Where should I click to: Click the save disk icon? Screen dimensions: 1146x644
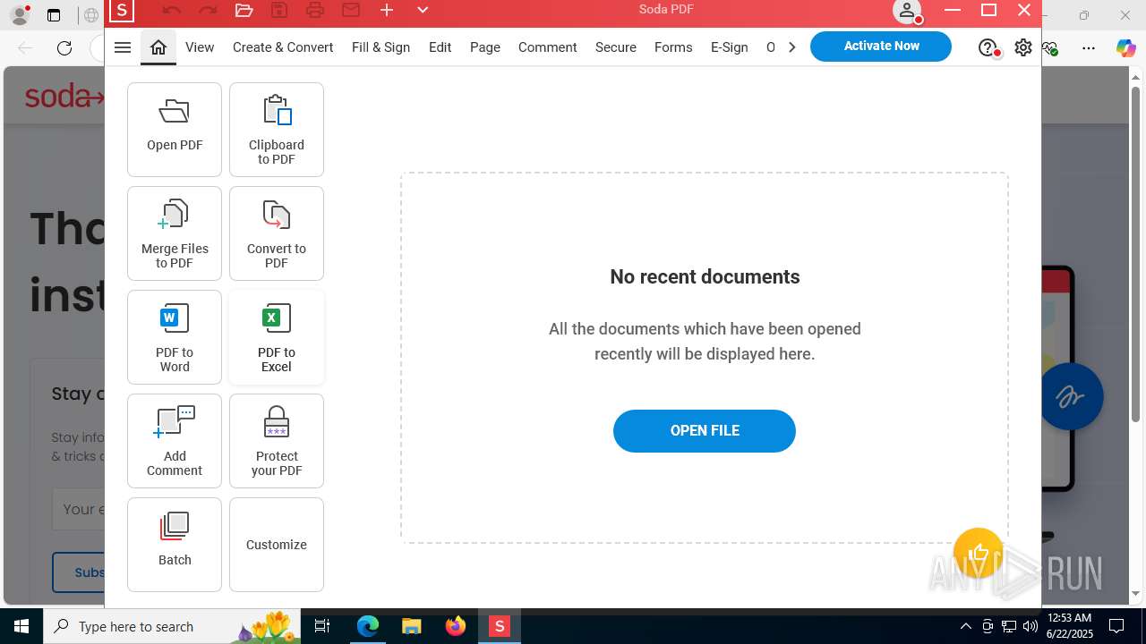(279, 11)
